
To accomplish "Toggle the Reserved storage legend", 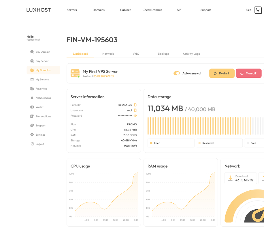I will click(x=219, y=143).
